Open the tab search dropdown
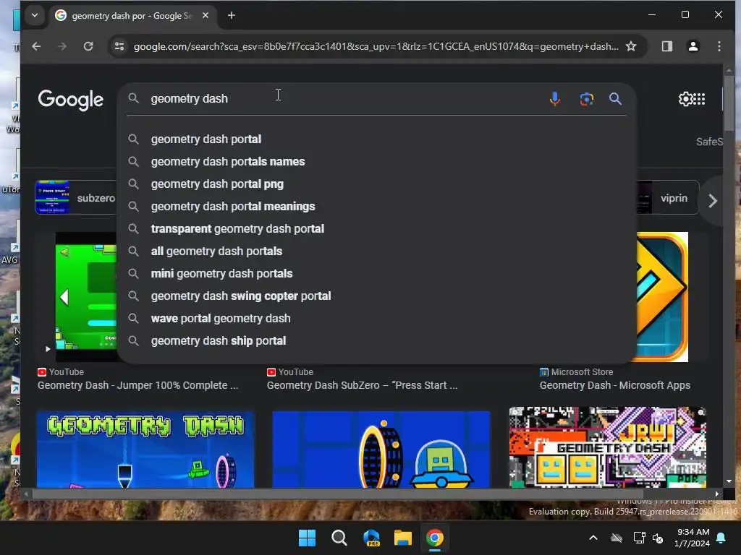741x555 pixels. (35, 16)
